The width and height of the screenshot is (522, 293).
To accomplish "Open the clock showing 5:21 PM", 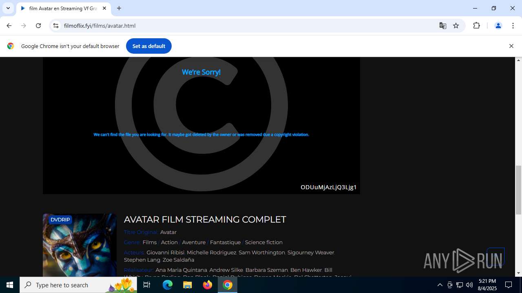I will (x=487, y=285).
